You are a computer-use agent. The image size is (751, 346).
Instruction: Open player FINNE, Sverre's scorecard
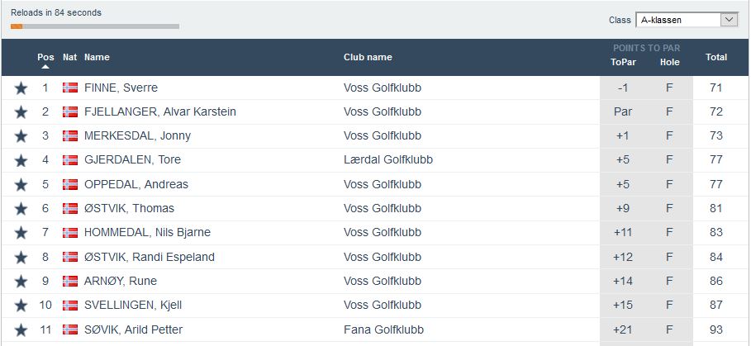121,88
